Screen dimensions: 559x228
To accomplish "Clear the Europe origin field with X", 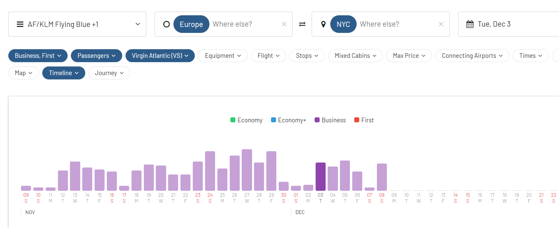I will [x=284, y=24].
